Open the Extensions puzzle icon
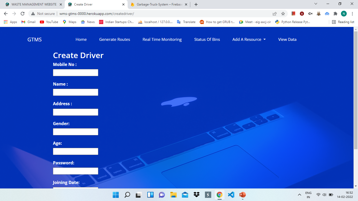358x201 pixels. point(335,14)
